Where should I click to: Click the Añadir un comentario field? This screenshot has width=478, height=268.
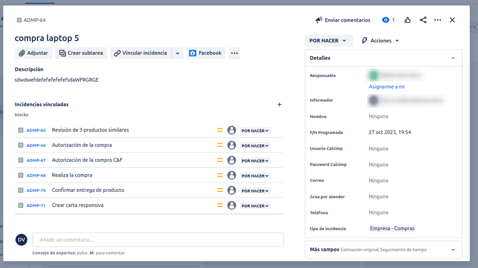pos(158,240)
